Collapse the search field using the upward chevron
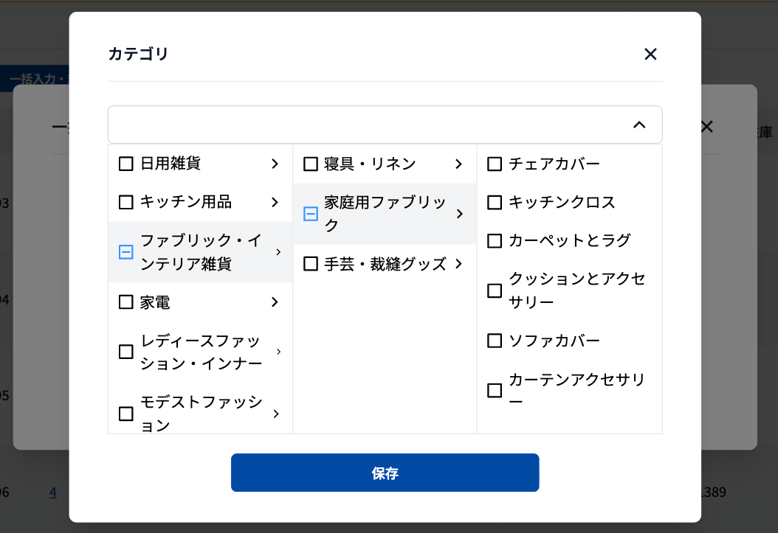Image resolution: width=778 pixels, height=533 pixels. coord(639,125)
